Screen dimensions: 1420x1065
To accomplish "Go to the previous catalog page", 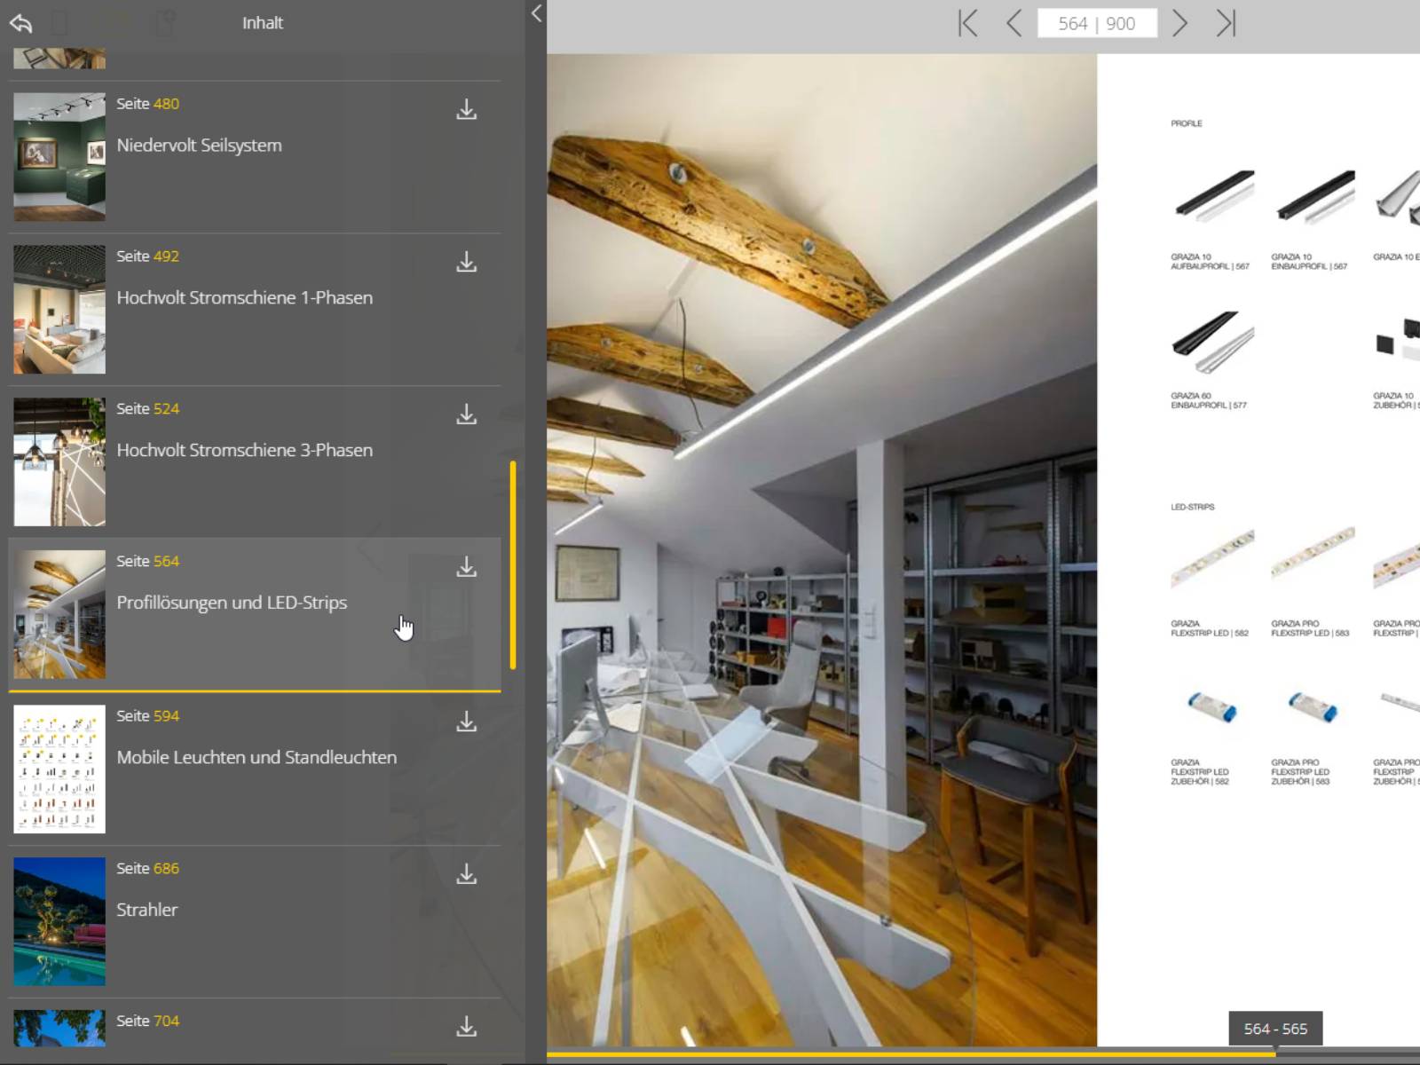I will [1014, 23].
